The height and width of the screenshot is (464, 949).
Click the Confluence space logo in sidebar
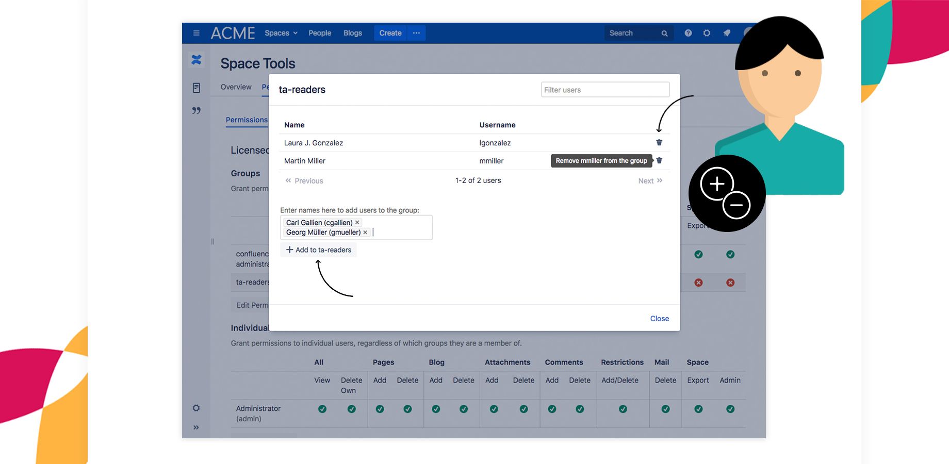pos(197,60)
